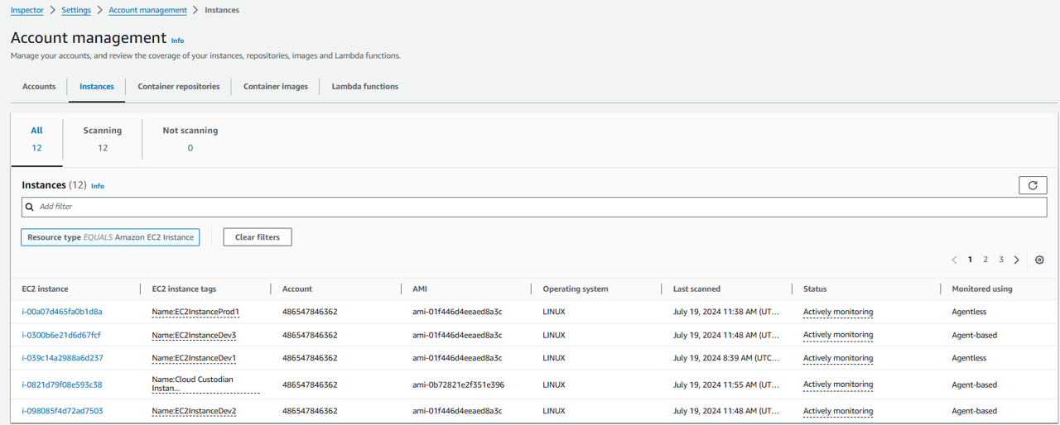Click tag Name:EC2InstanceDev1
This screenshot has height=425, width=1060.
pyautogui.click(x=194, y=358)
